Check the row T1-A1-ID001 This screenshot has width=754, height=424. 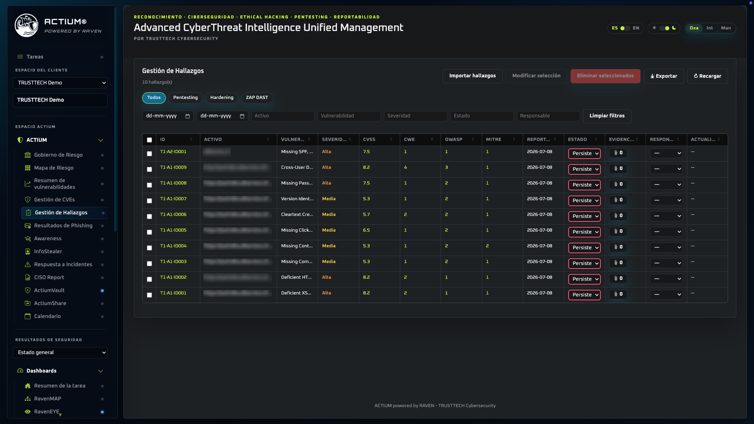tap(149, 295)
